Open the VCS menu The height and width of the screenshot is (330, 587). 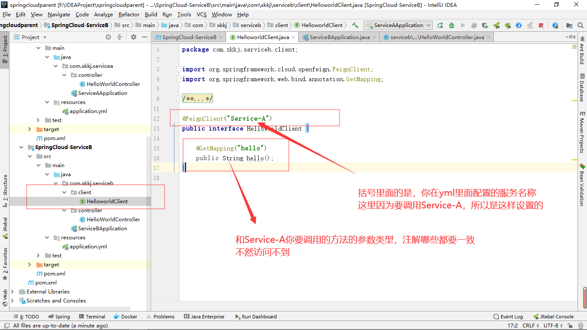click(x=202, y=14)
